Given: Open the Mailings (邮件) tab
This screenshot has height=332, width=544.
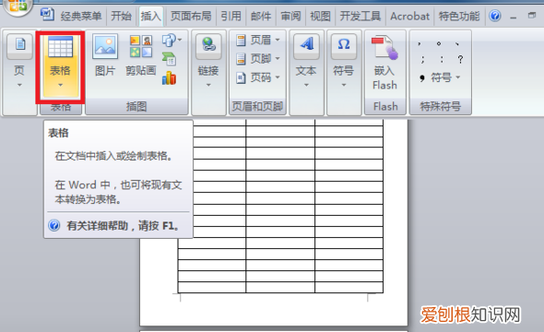Looking at the screenshot, I should click(261, 16).
